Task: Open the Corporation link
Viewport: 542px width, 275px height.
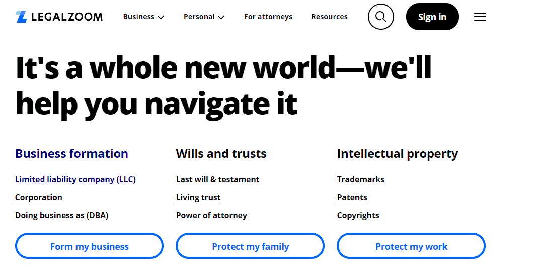Action: click(39, 197)
